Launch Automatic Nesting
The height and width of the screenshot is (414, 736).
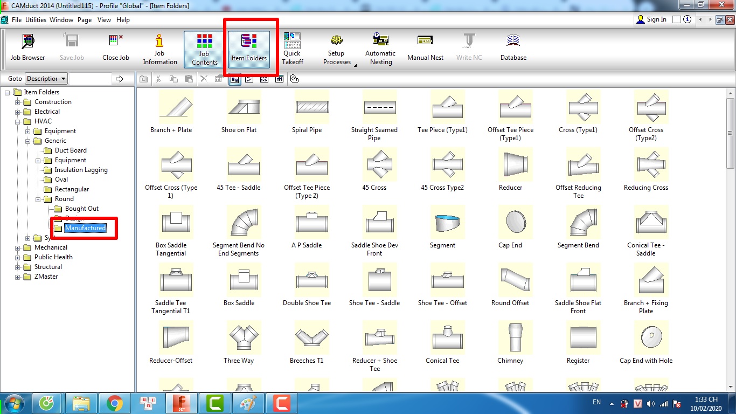click(x=380, y=49)
